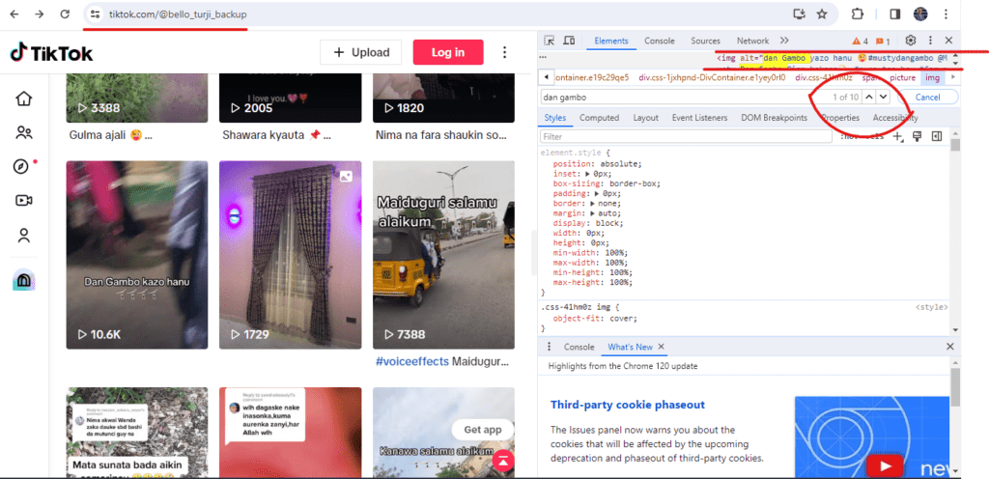The image size is (989, 479).
Task: Switch to the Console tab in DevTools
Action: point(659,41)
